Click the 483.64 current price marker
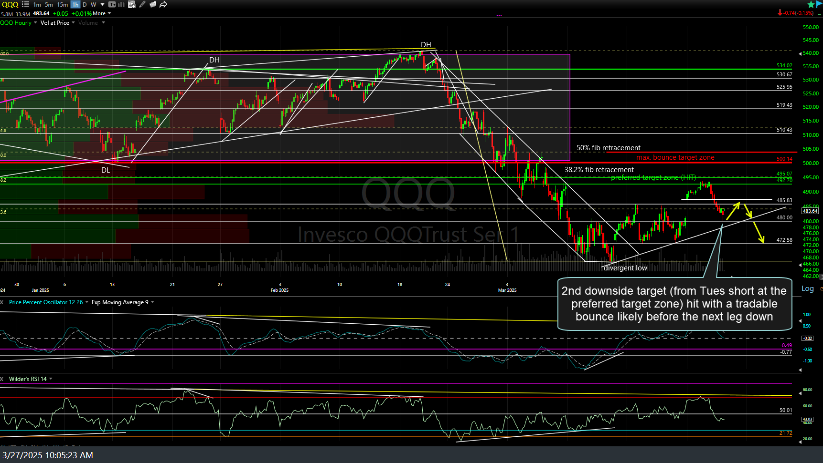Image resolution: width=823 pixels, height=463 pixels. point(810,211)
